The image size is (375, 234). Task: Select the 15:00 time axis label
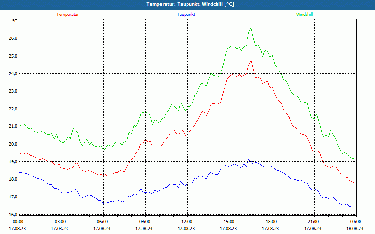pyautogui.click(x=229, y=222)
